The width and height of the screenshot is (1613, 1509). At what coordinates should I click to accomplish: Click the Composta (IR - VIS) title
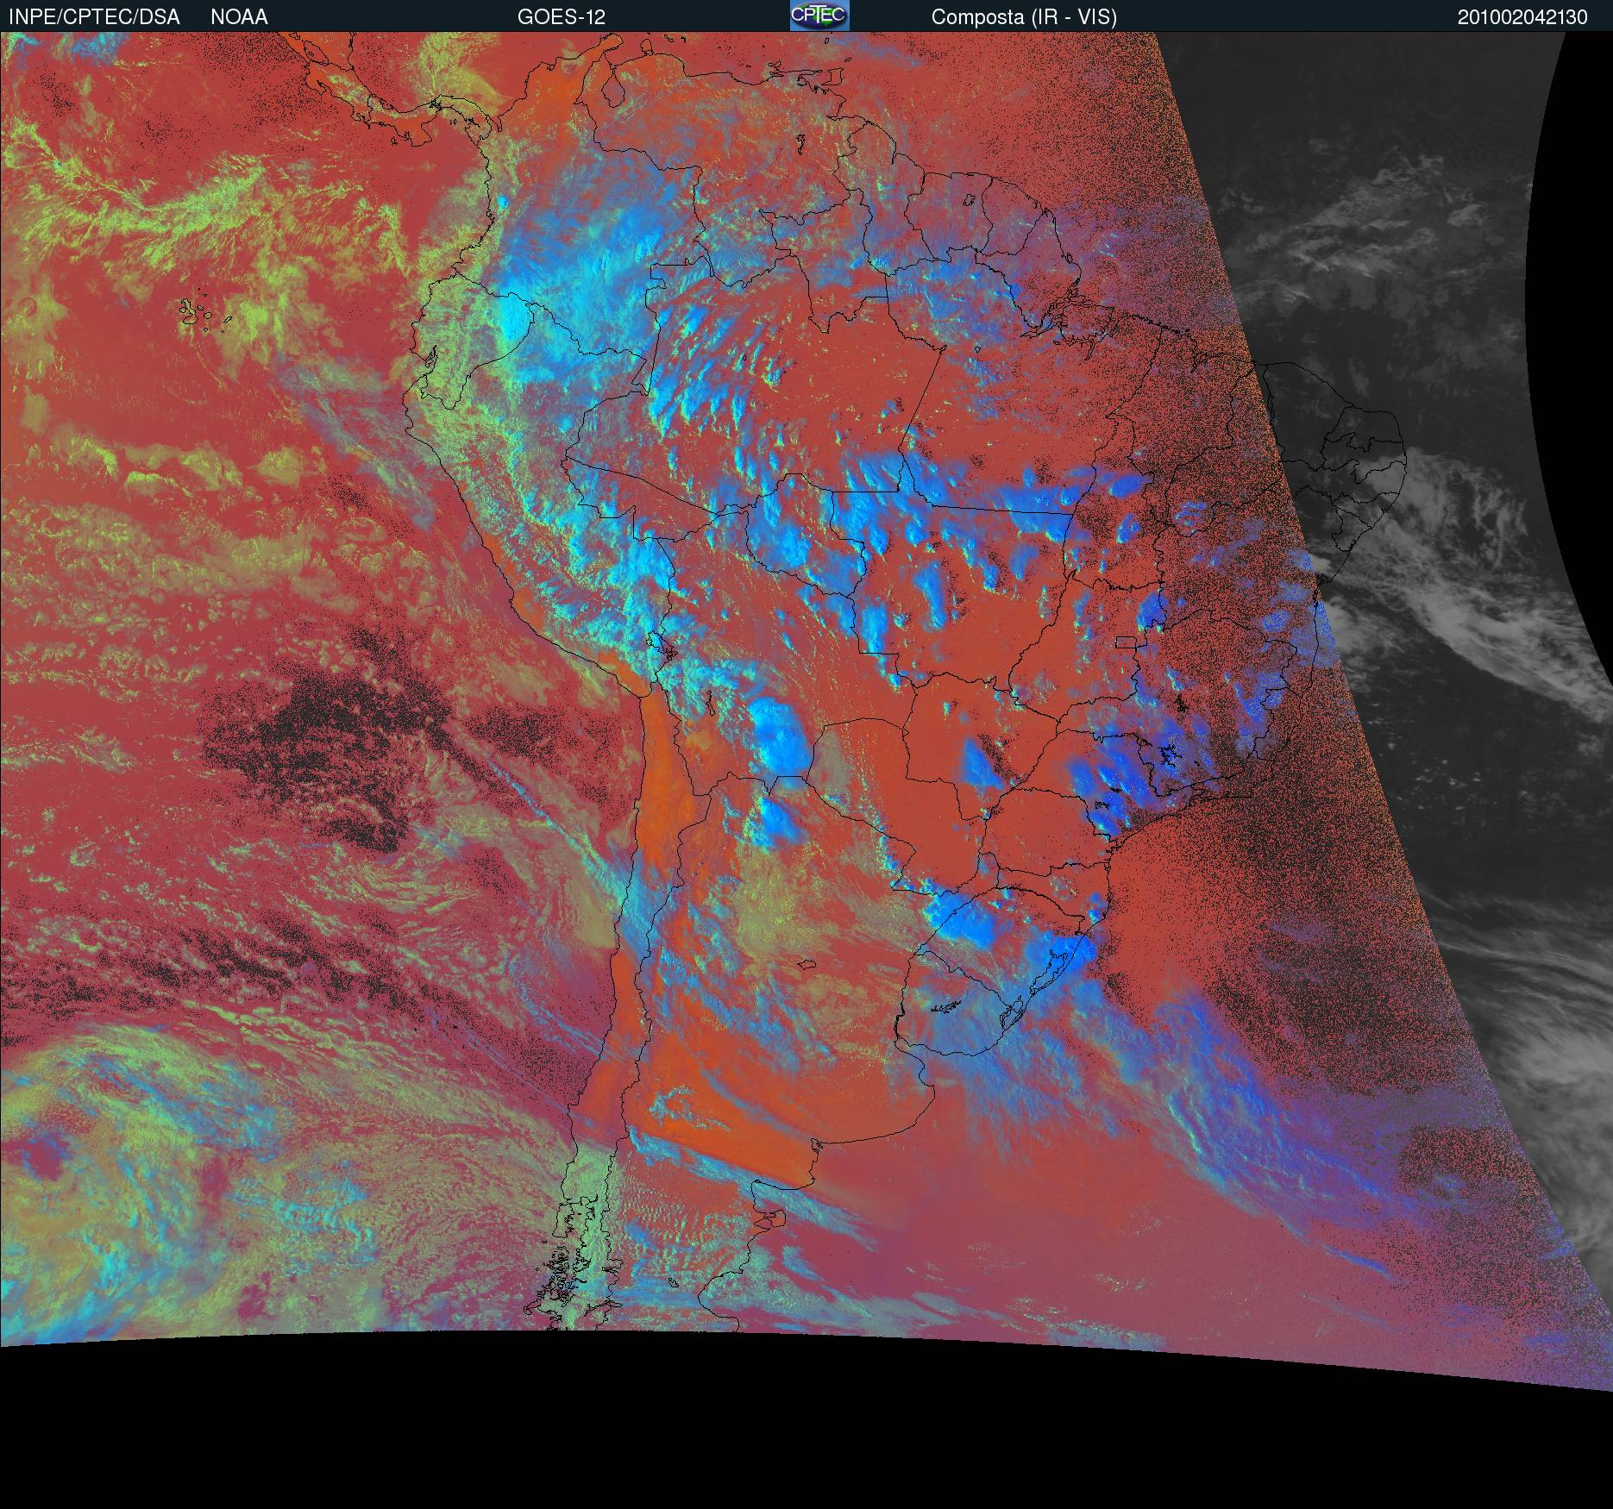pos(1024,17)
